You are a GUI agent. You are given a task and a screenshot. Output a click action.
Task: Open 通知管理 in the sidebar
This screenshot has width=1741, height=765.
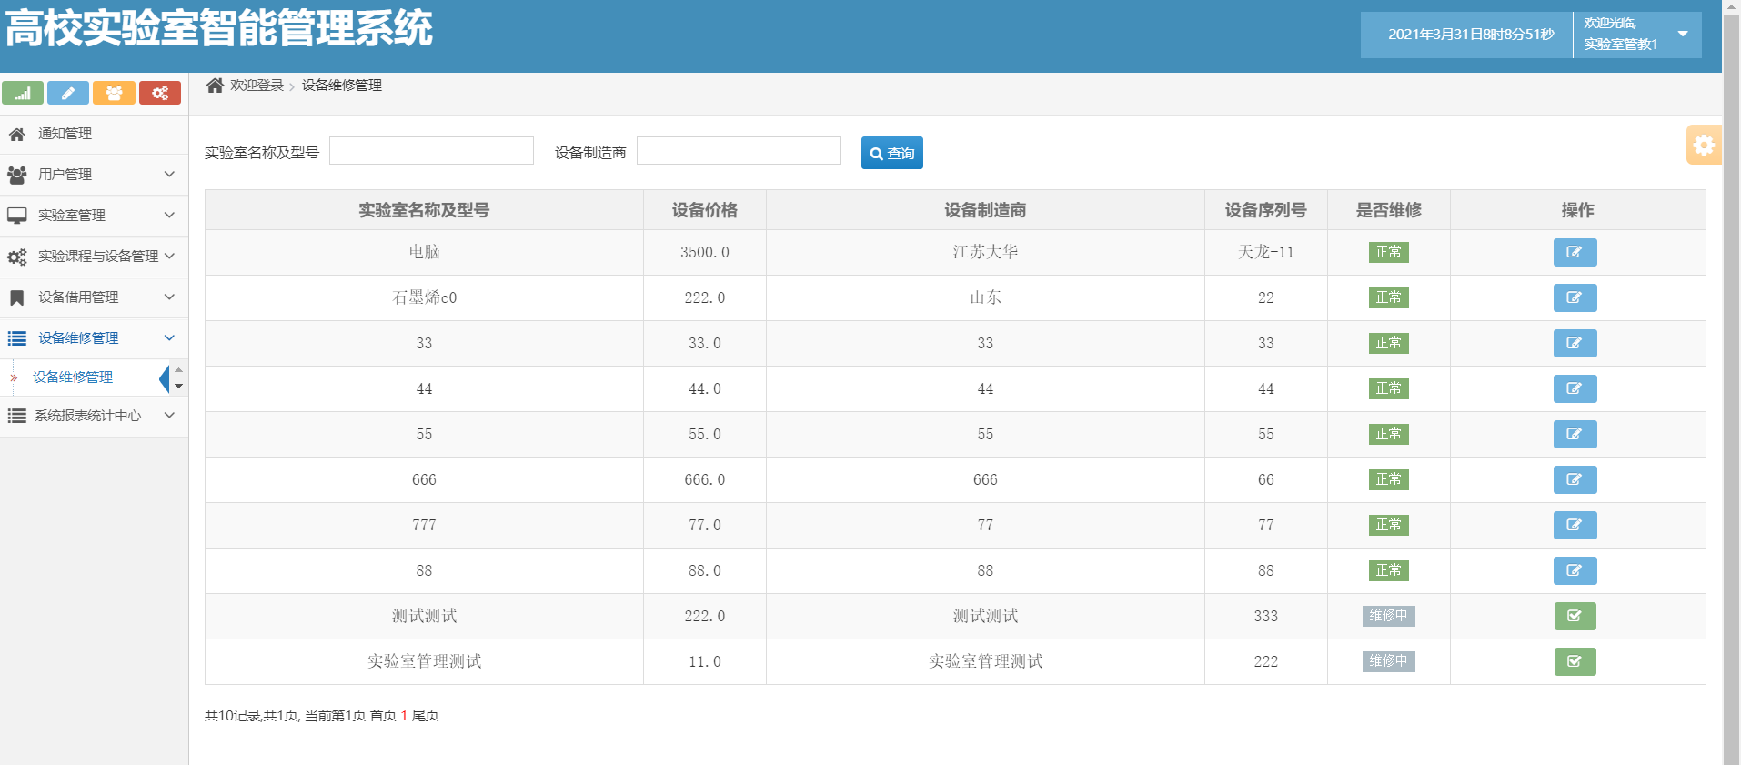coord(65,134)
